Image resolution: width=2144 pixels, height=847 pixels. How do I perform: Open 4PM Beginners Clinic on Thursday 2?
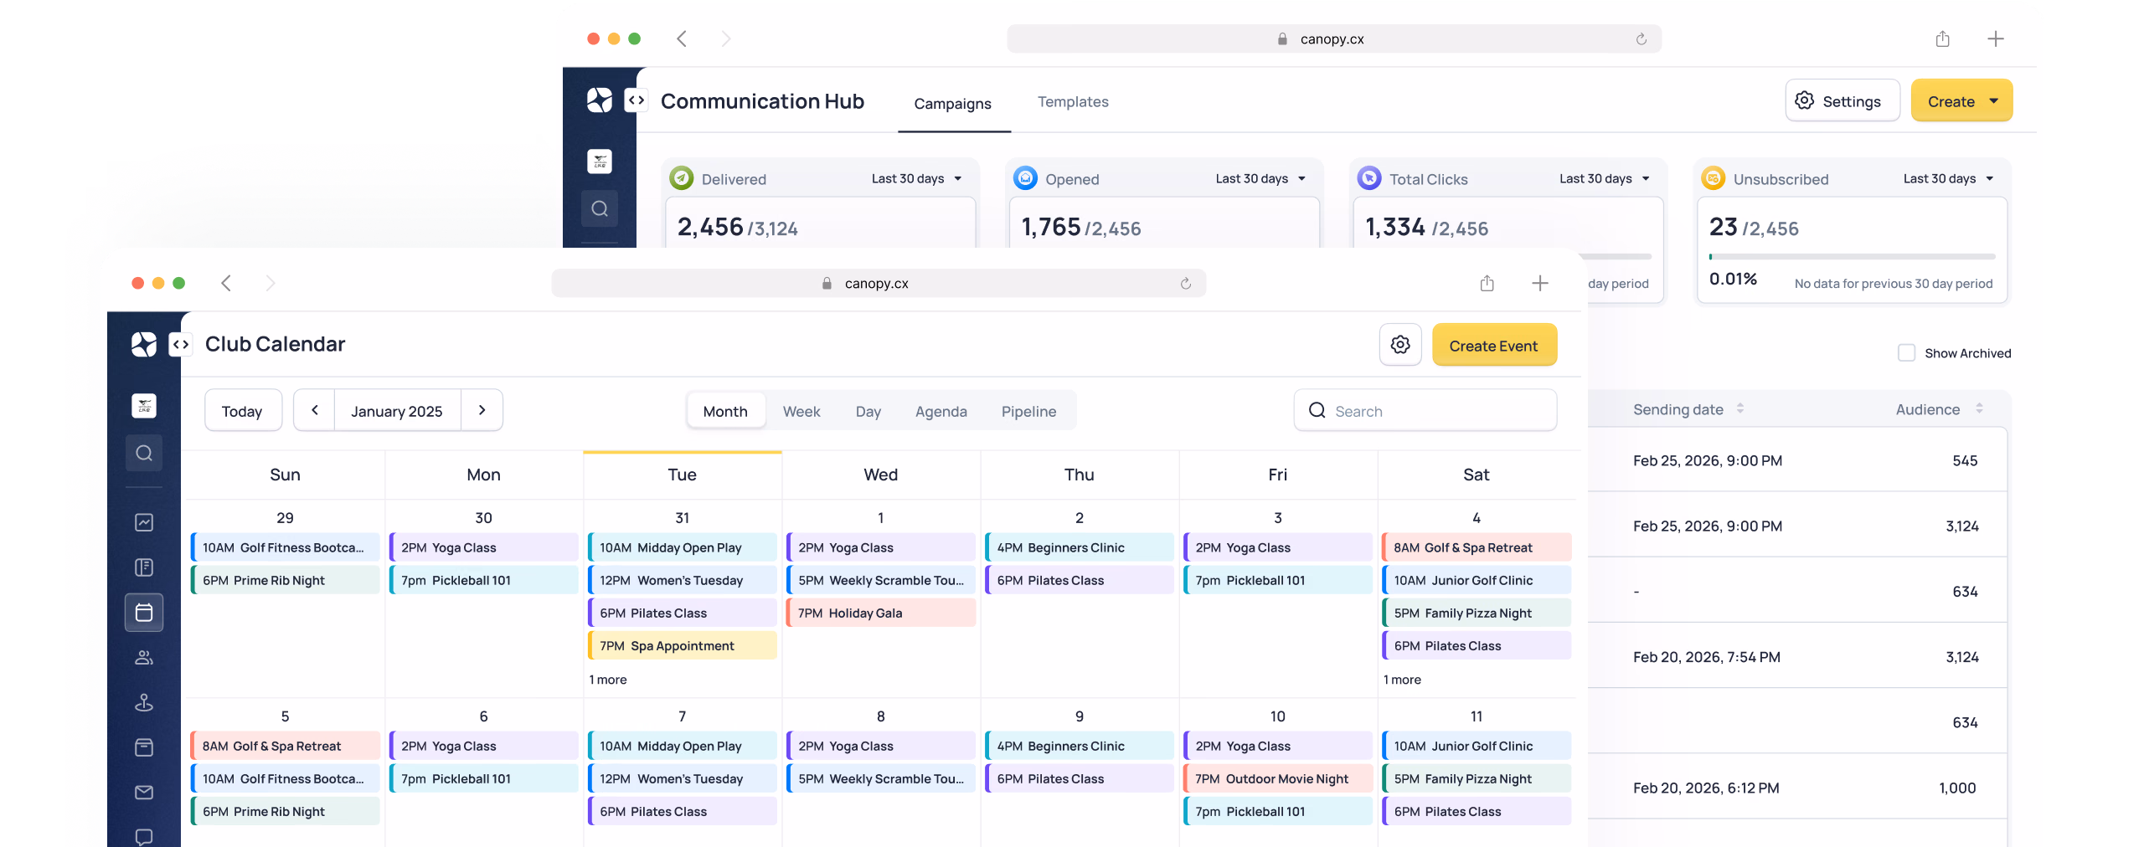pyautogui.click(x=1080, y=547)
